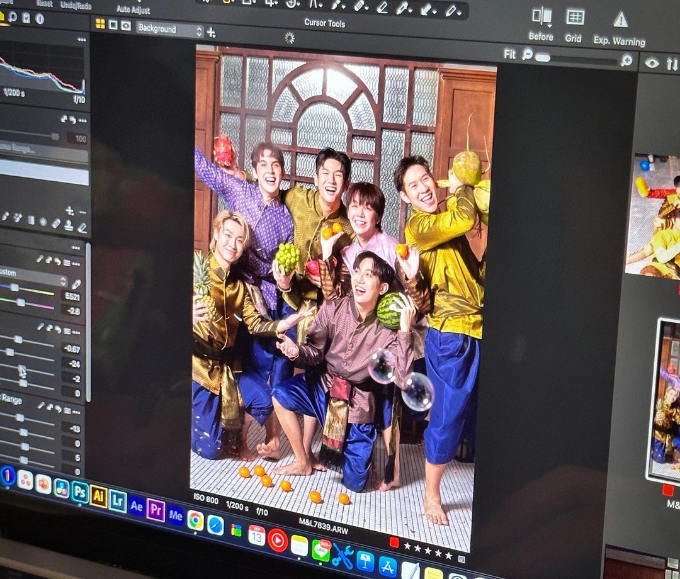Launch Premiere Pro from the Dock
Screen dimensions: 680x579
pyautogui.click(x=156, y=509)
